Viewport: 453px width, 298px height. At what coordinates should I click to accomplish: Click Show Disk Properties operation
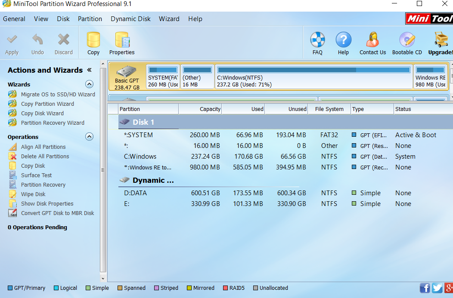pos(47,204)
